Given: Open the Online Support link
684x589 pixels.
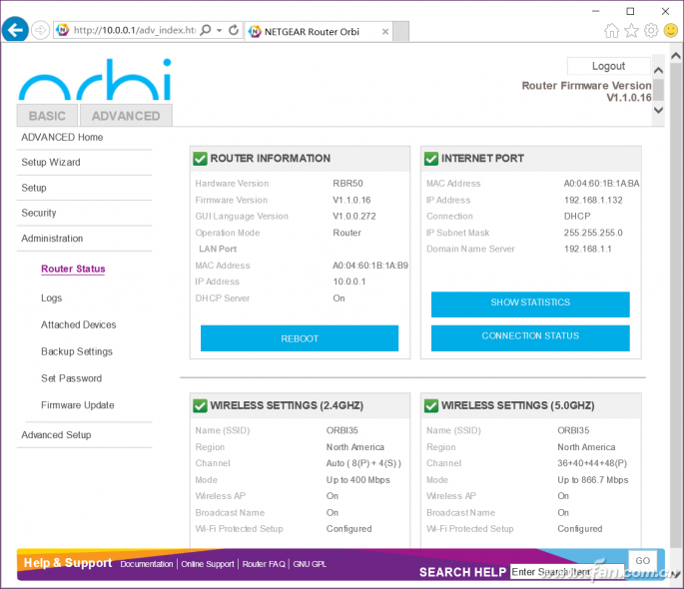Looking at the screenshot, I should coord(208,564).
